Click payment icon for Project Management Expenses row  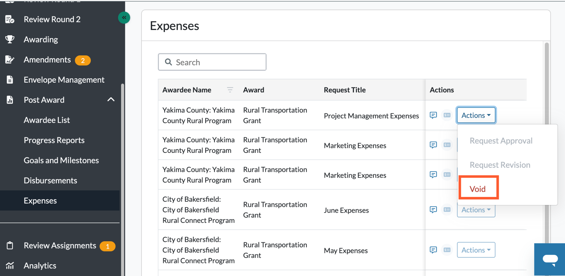coord(447,115)
